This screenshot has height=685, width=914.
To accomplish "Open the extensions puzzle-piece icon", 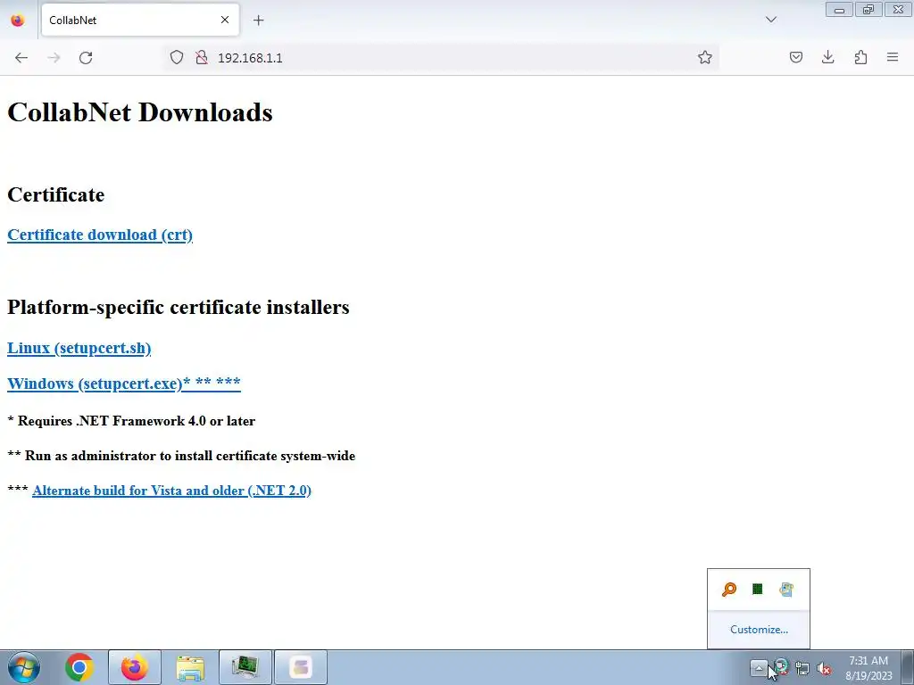I will tap(860, 57).
